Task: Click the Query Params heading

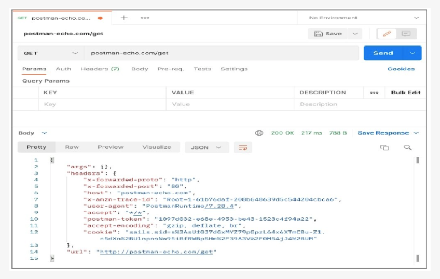Action: [x=46, y=81]
